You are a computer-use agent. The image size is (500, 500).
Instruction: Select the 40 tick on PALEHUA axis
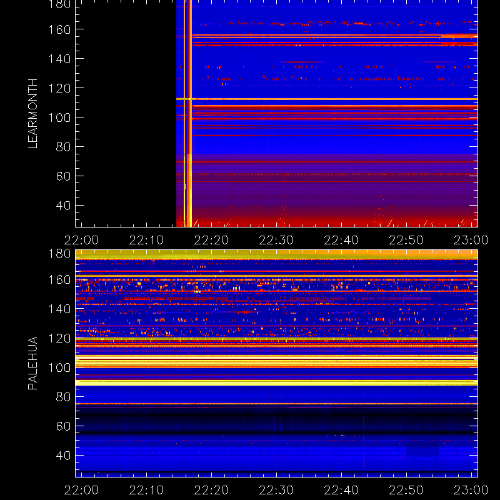(x=63, y=456)
